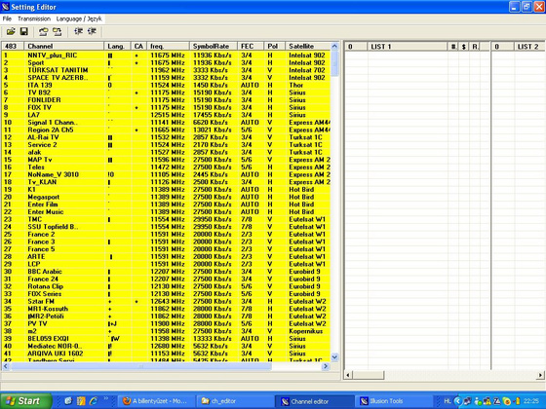This screenshot has height=409, width=546.
Task: Expand hidden tray icons with the round arrow
Action: [457, 401]
